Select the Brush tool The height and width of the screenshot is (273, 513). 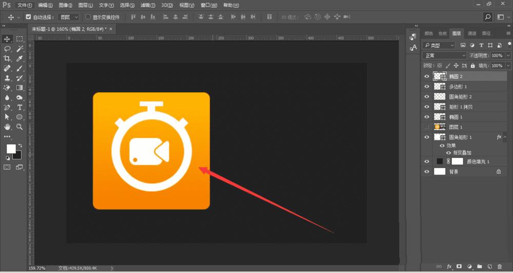click(19, 68)
